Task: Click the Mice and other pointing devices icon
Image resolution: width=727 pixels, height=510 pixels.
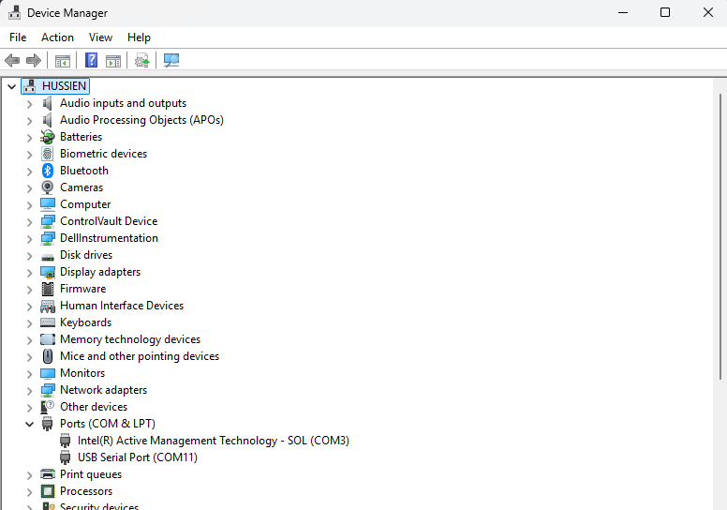Action: [x=47, y=356]
